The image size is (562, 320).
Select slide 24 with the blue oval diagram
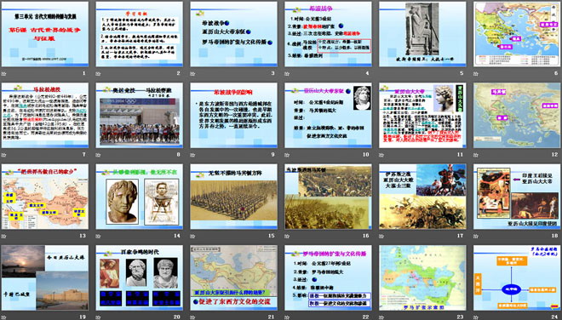click(517, 277)
